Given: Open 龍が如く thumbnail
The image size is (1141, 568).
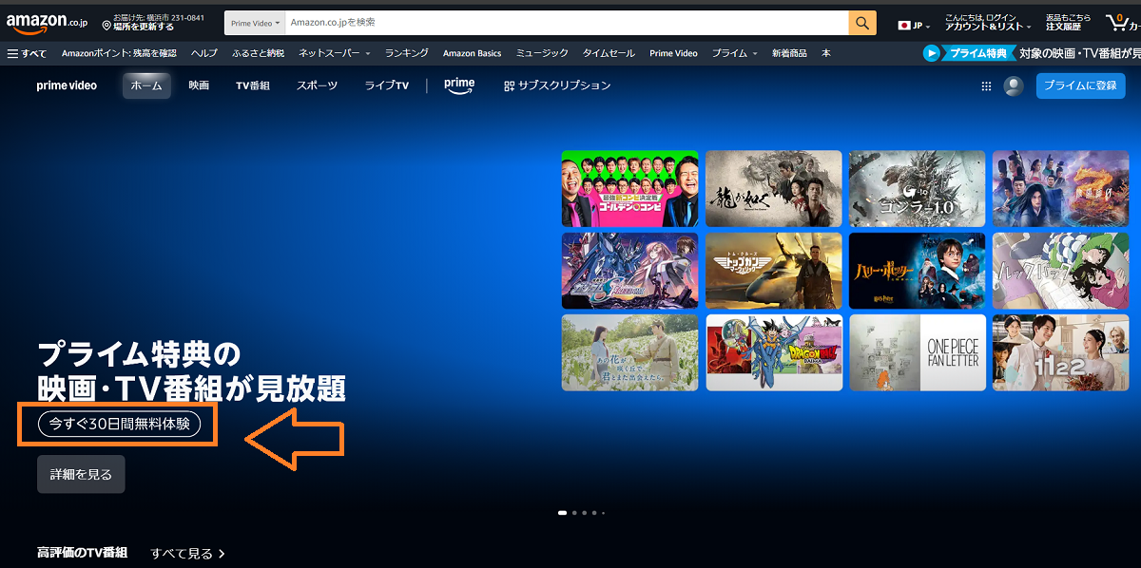Looking at the screenshot, I should pyautogui.click(x=773, y=188).
